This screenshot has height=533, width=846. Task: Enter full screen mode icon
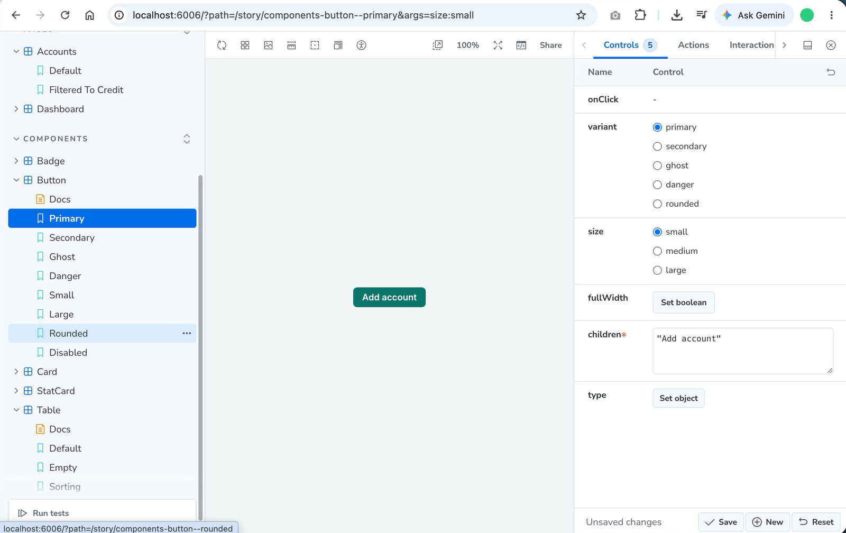498,45
